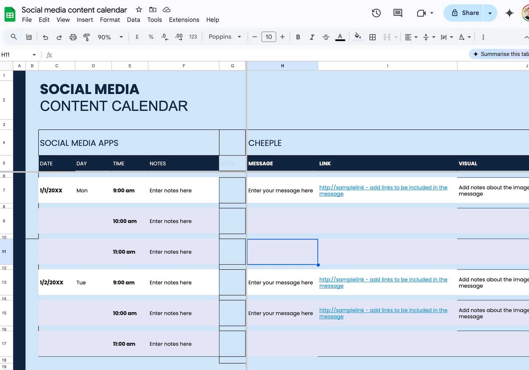Click the decrease decimal places icon
529x370 pixels.
tap(164, 37)
